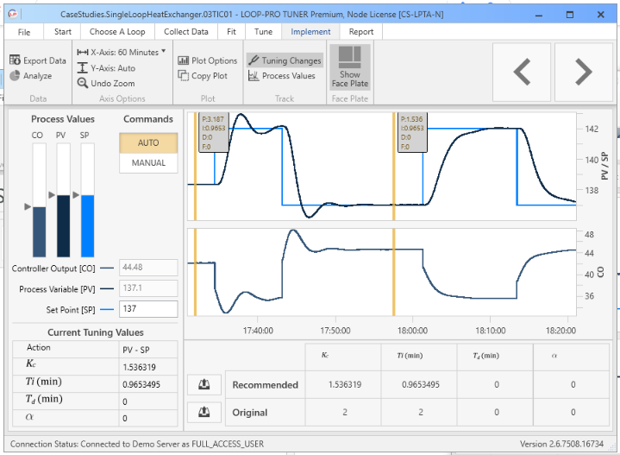
Task: Click the Original row label
Action: pos(250,413)
